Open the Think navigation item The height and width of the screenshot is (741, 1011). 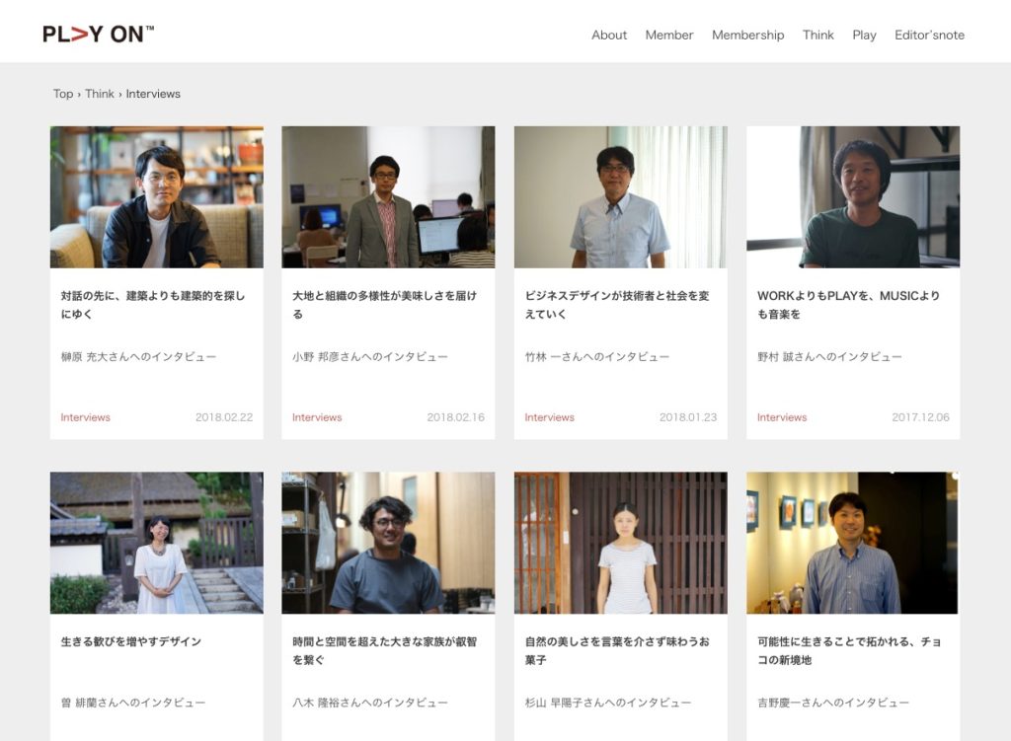click(817, 35)
